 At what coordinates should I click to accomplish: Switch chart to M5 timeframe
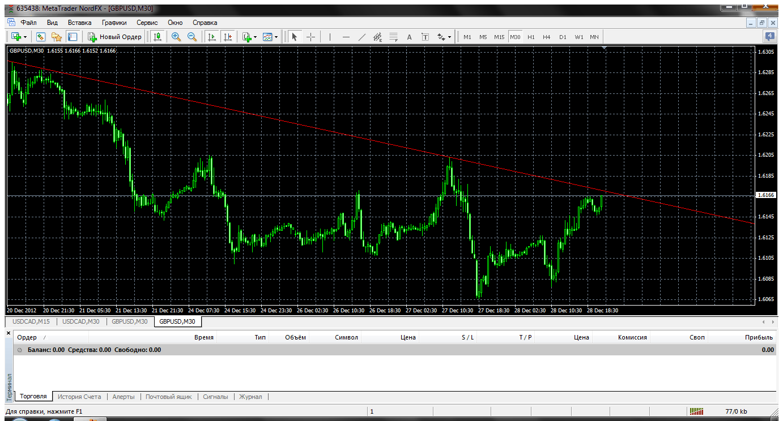click(483, 37)
